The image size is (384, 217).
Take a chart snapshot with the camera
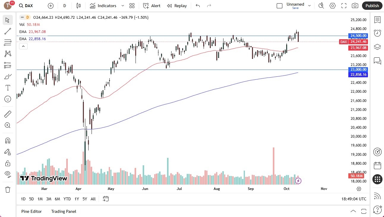point(355,6)
